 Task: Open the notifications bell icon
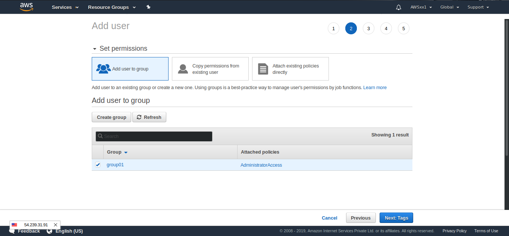pyautogui.click(x=399, y=7)
